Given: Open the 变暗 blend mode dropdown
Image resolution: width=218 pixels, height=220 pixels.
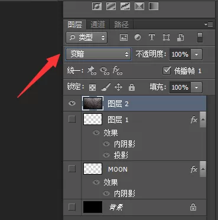Looking at the screenshot, I should [98, 54].
